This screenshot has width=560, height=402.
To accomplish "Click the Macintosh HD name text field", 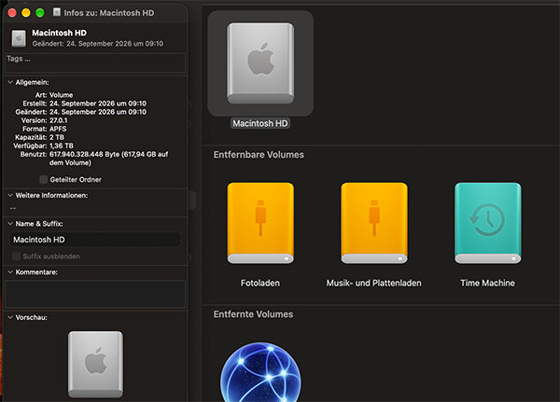I will click(x=95, y=240).
